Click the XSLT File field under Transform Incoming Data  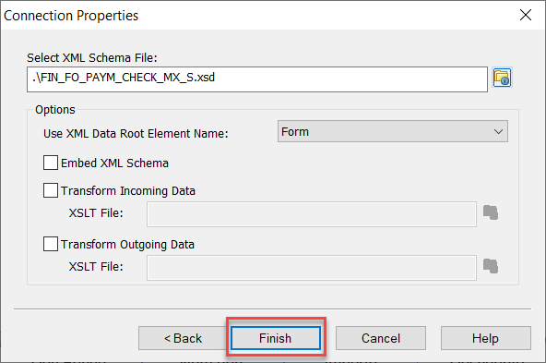(x=312, y=214)
